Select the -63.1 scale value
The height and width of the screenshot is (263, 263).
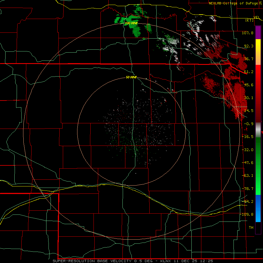tap(248, 175)
